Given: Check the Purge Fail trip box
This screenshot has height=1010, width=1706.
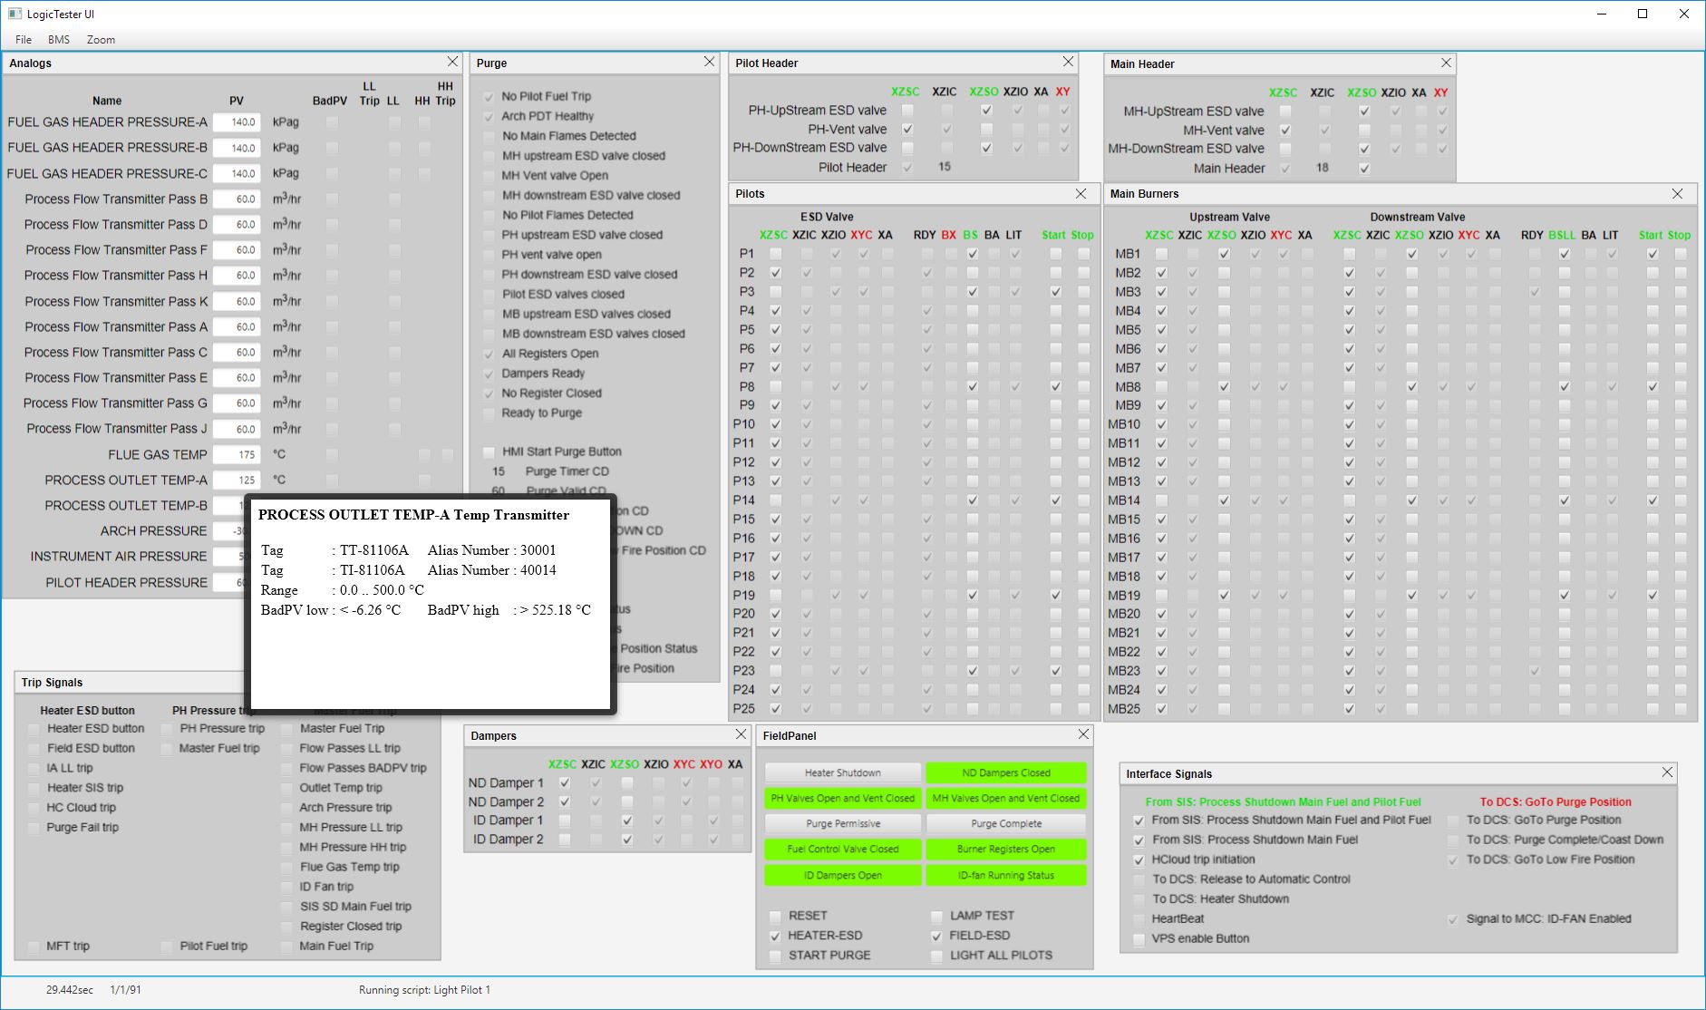Looking at the screenshot, I should tap(34, 828).
